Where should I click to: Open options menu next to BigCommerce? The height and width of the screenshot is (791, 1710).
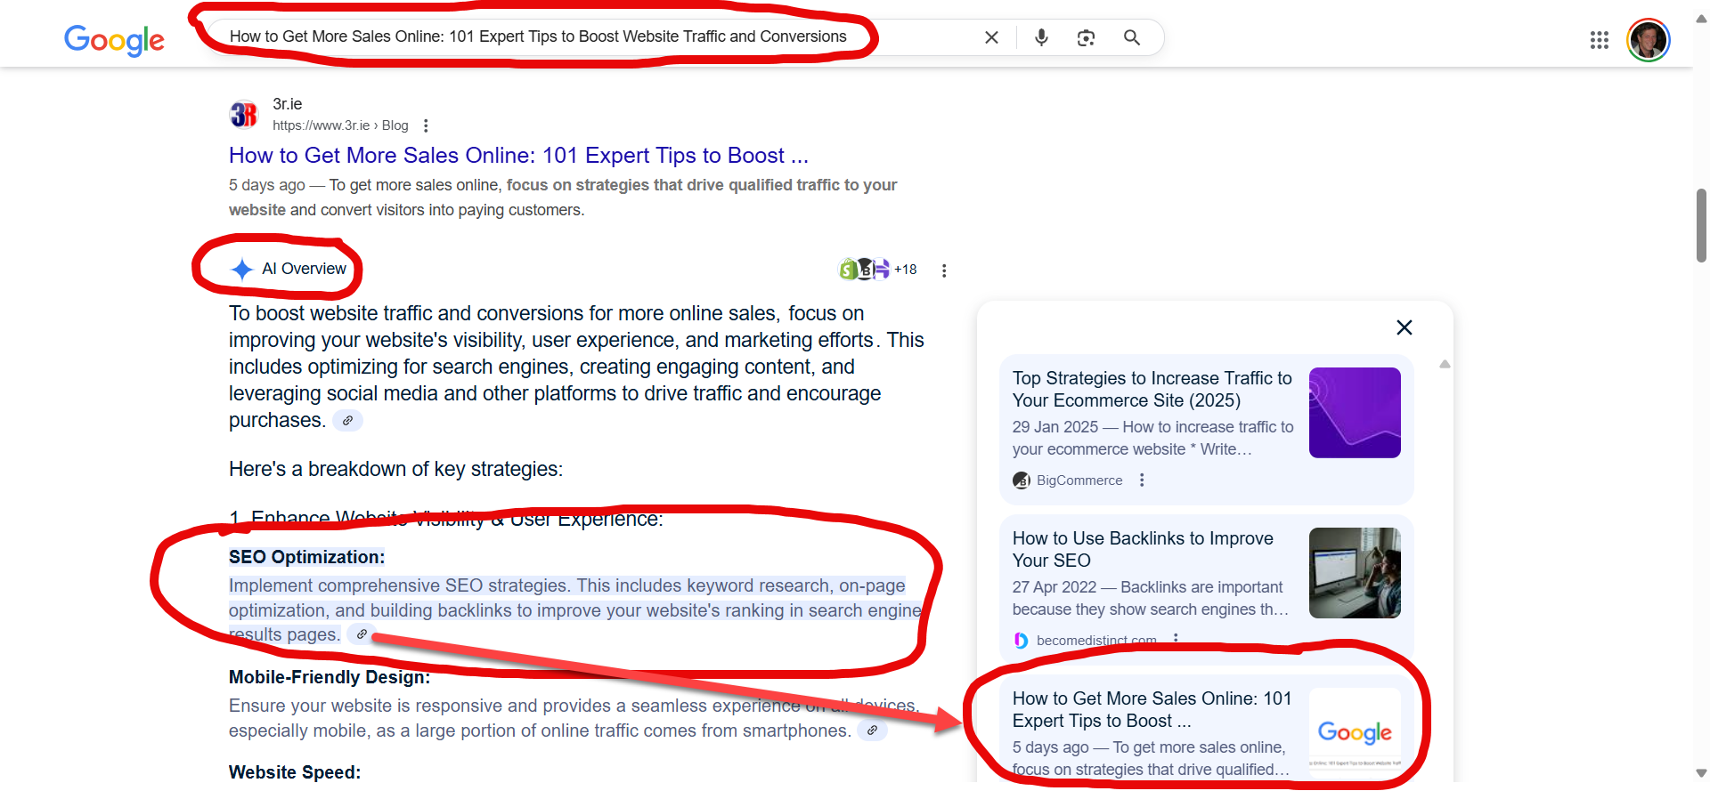(1142, 480)
